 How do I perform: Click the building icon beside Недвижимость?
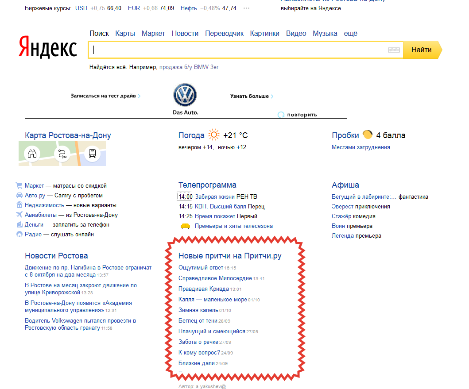click(19, 205)
